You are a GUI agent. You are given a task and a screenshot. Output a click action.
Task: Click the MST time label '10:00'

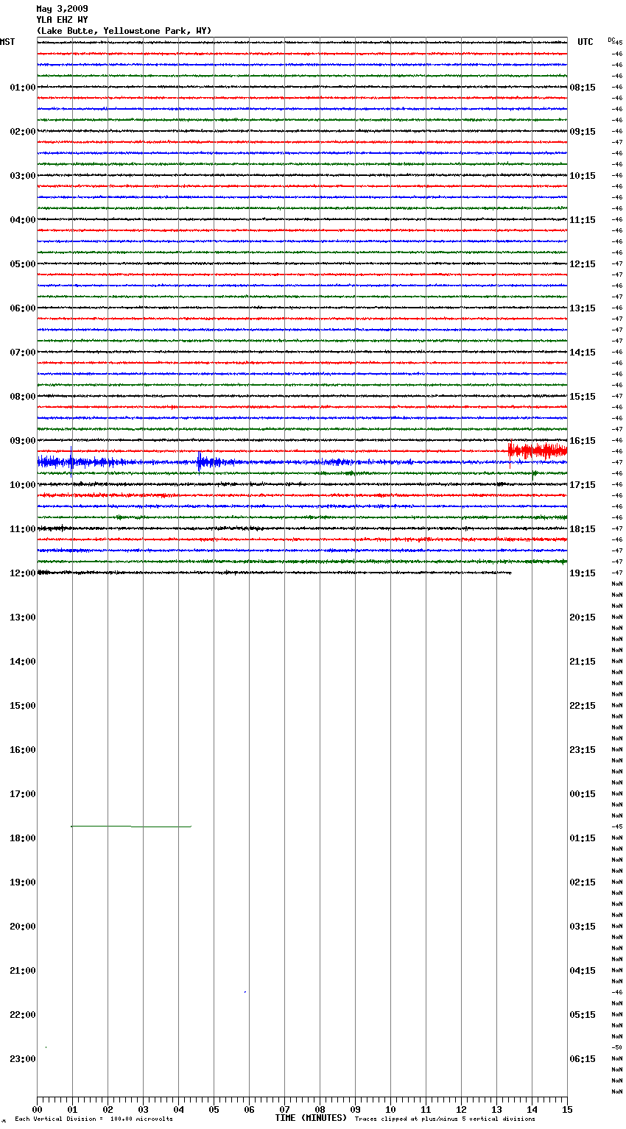[x=23, y=485]
